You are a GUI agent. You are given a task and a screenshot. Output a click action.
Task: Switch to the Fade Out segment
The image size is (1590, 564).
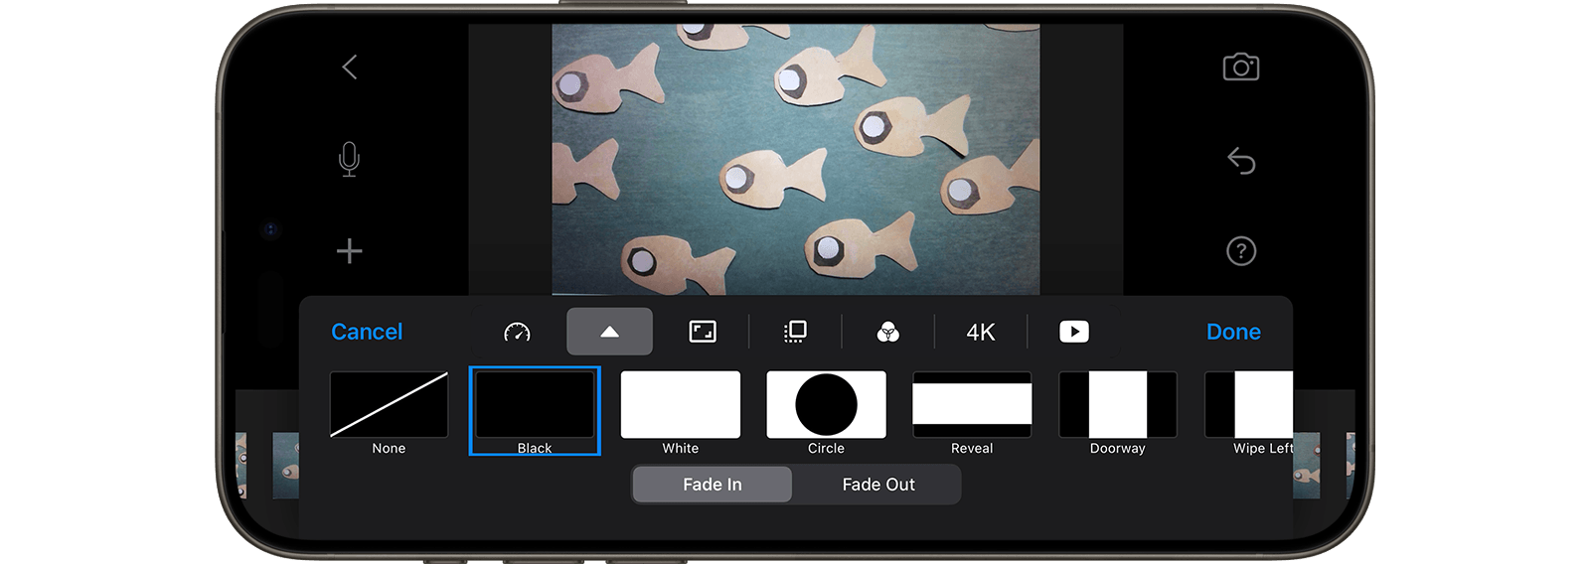tap(878, 485)
